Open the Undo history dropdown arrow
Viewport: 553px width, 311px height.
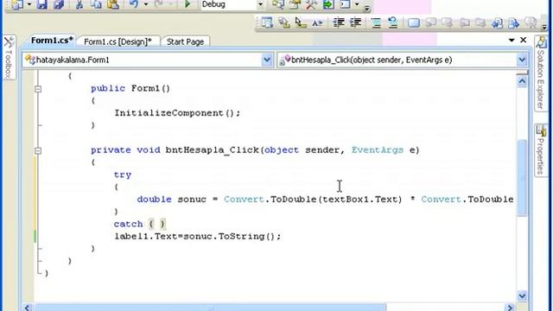tap(146, 4)
